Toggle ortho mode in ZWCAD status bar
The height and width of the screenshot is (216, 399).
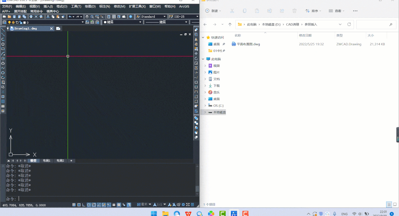[84, 205]
